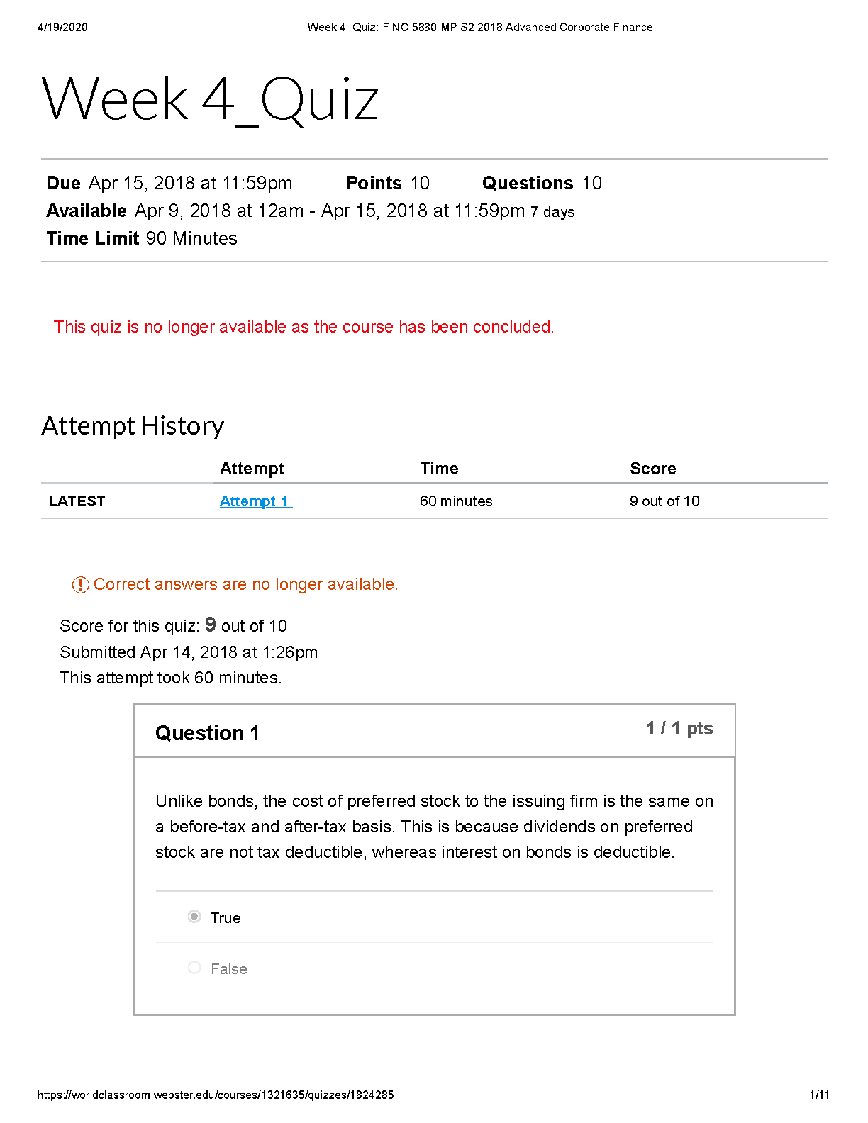Click the Submitted Apr 14, 2018 line
Image resolution: width=868 pixels, height=1123 pixels.
(x=189, y=652)
